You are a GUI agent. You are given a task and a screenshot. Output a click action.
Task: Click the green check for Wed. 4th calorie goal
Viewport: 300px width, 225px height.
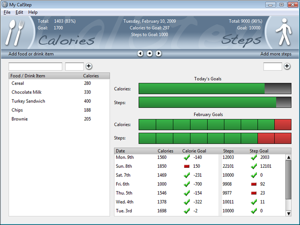pos(187,202)
